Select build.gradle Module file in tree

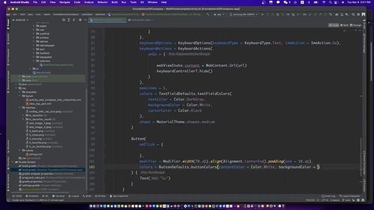point(51,170)
